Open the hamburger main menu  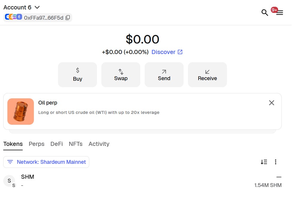tap(280, 13)
